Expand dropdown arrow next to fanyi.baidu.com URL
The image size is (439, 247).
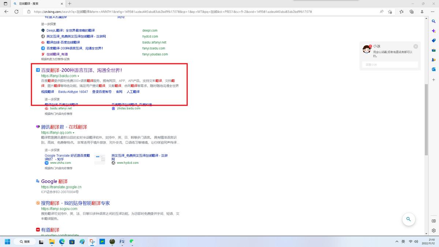(78, 76)
